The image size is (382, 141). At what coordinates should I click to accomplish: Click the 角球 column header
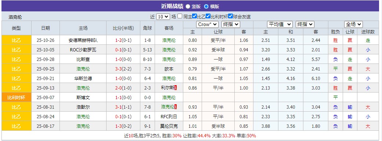(x=148, y=28)
